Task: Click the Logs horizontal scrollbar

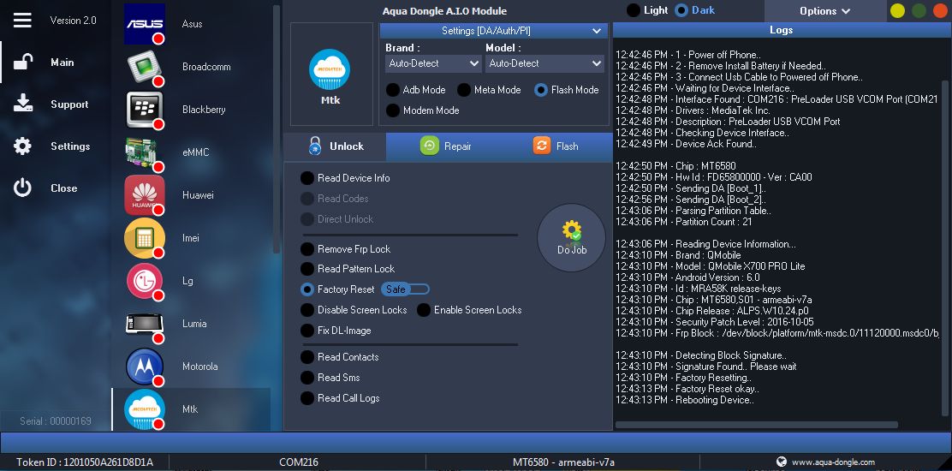Action: point(757,425)
